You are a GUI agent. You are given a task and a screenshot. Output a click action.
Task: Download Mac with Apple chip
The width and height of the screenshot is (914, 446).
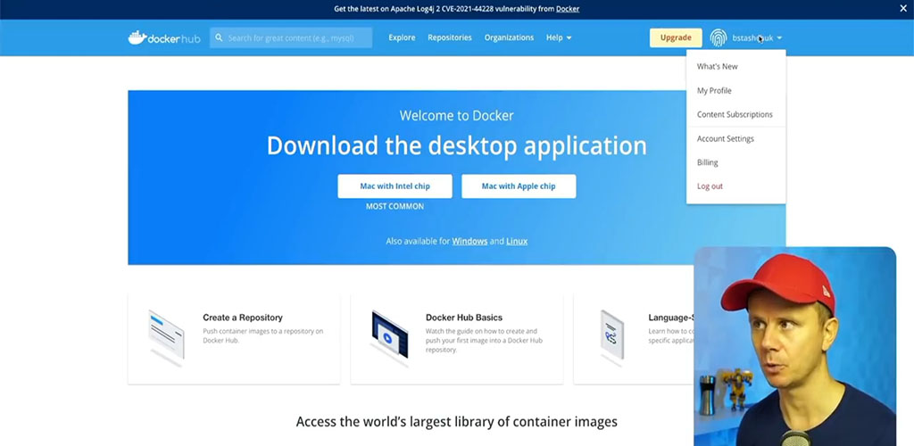[519, 186]
